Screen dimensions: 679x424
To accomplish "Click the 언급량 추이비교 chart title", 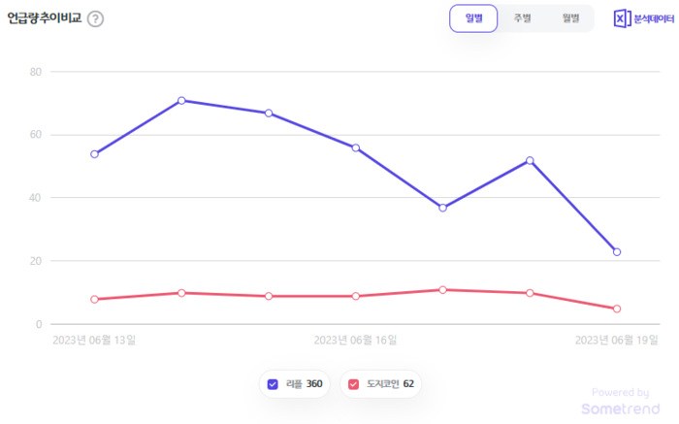I will (45, 18).
